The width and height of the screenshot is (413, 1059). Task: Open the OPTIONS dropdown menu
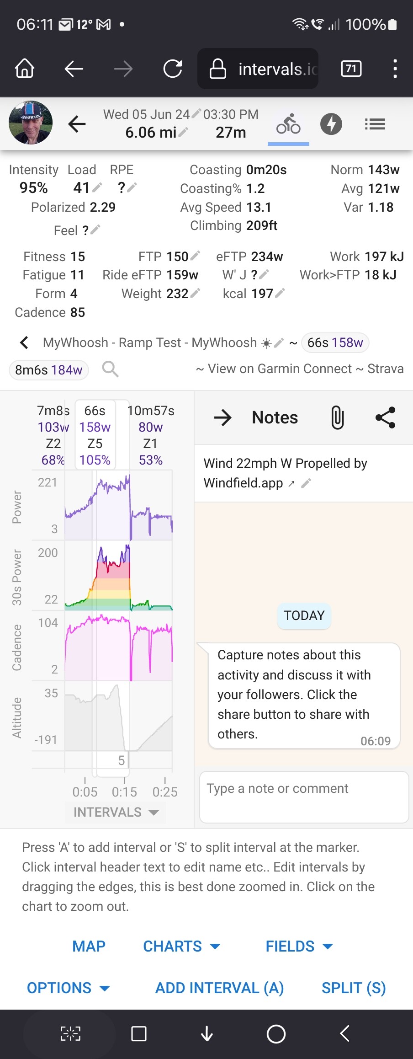69,988
